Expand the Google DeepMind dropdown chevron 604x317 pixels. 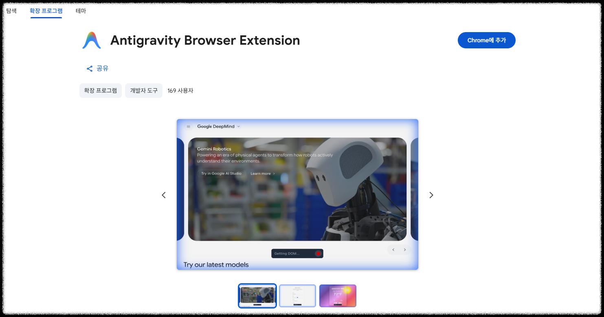coord(238,126)
